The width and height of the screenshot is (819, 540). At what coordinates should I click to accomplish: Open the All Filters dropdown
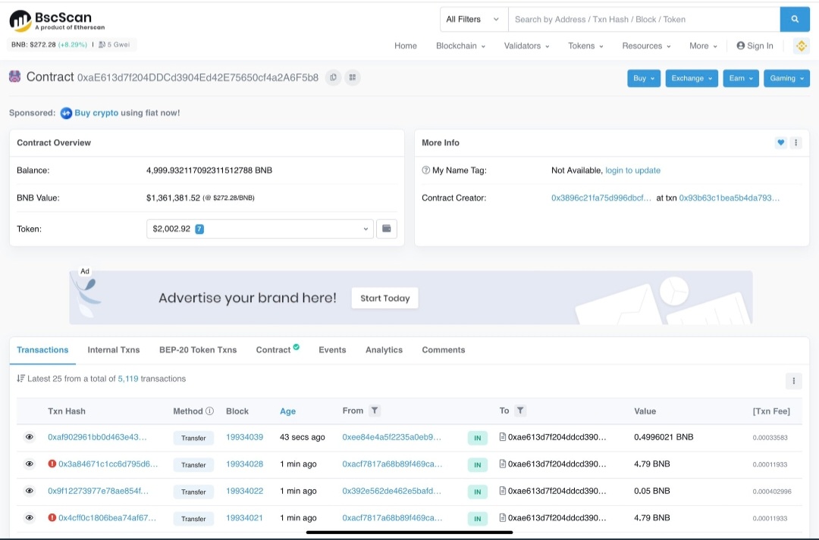474,19
